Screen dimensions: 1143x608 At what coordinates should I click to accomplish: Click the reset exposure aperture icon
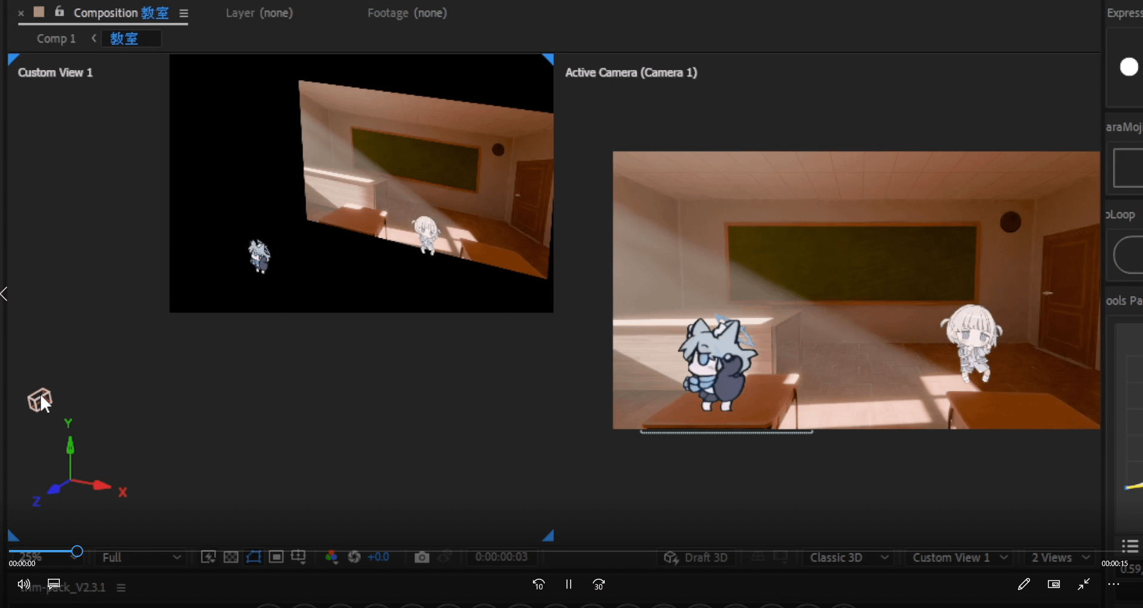click(354, 557)
